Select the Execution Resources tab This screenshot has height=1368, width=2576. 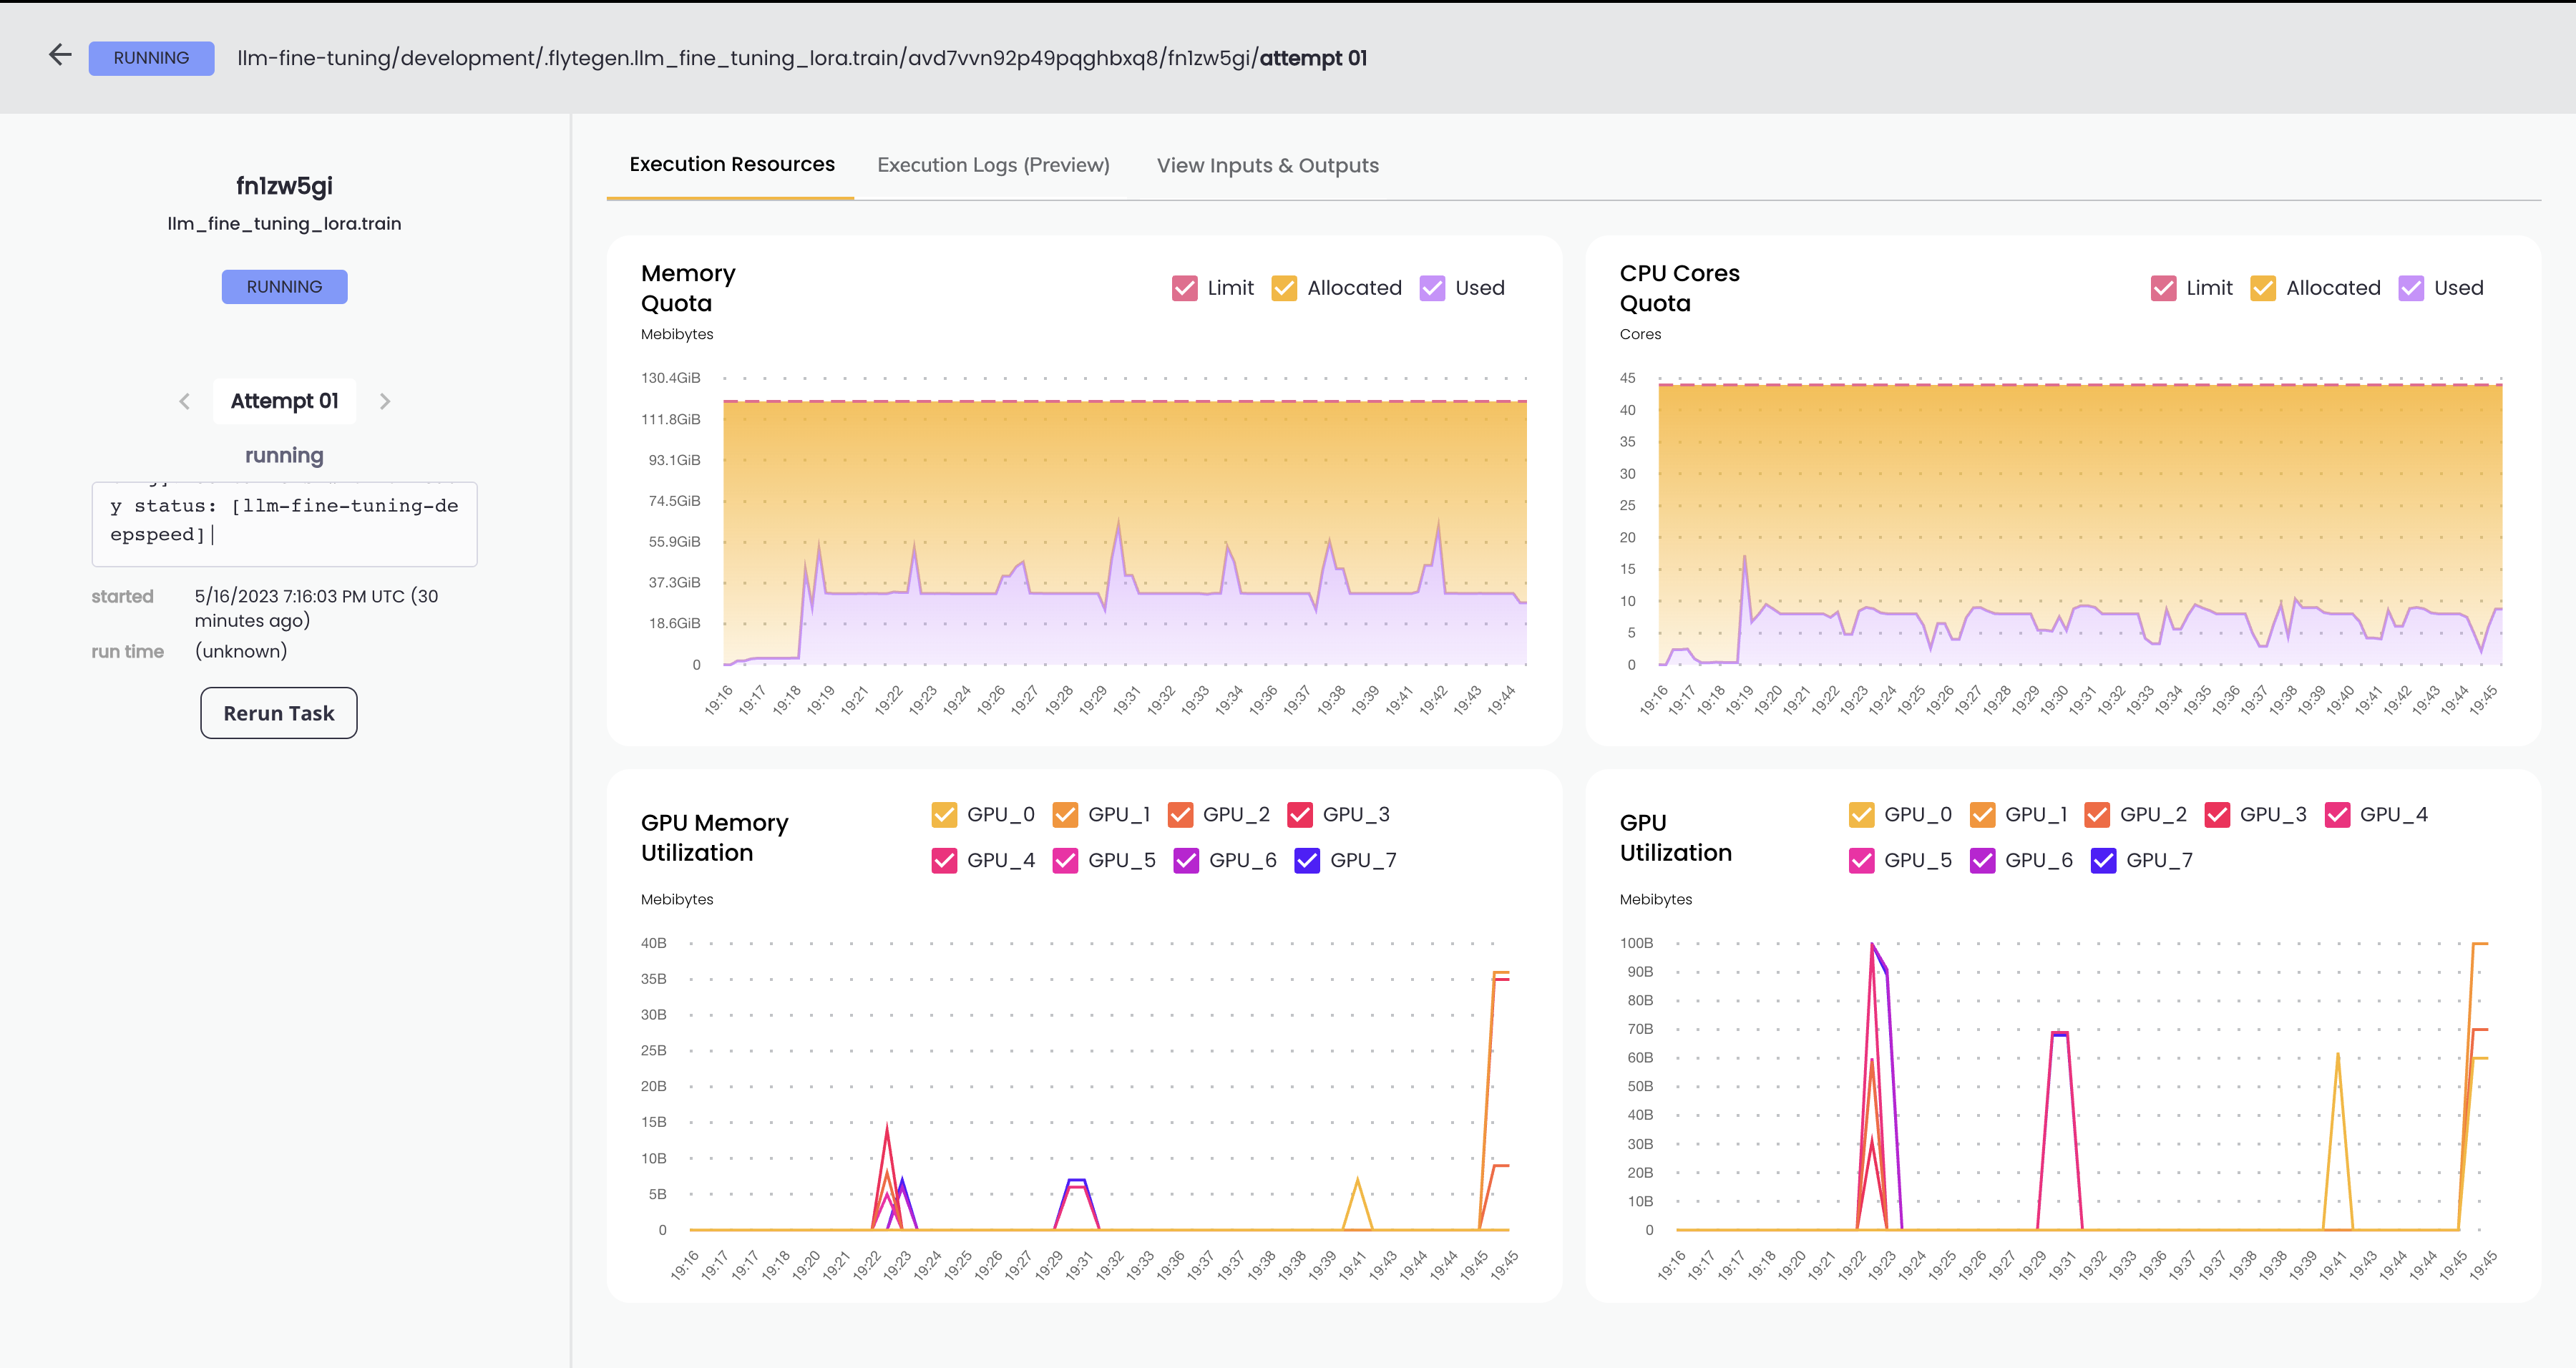[x=731, y=164]
